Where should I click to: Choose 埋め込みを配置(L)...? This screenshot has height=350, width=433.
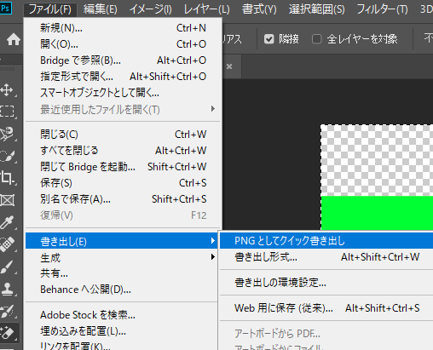tap(122, 331)
